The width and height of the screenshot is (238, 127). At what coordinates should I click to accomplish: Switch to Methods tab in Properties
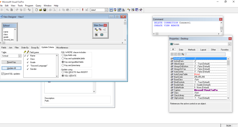[x=192, y=50]
